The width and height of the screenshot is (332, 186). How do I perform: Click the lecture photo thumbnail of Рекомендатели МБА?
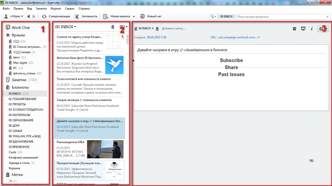tap(105, 149)
